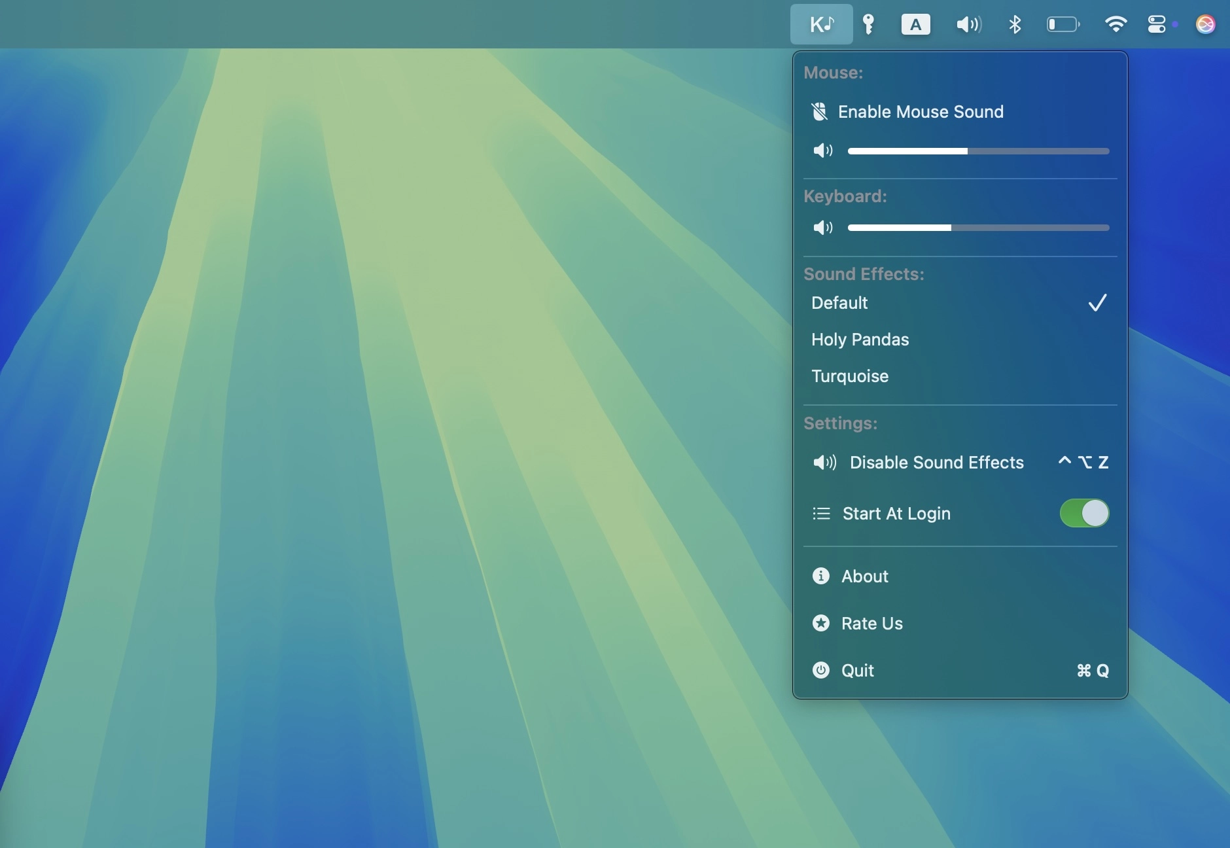Click Rate Us
Viewport: 1230px width, 848px height.
(x=872, y=624)
